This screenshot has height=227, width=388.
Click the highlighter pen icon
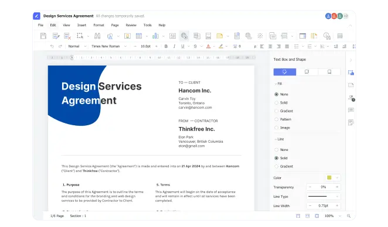[x=221, y=46]
